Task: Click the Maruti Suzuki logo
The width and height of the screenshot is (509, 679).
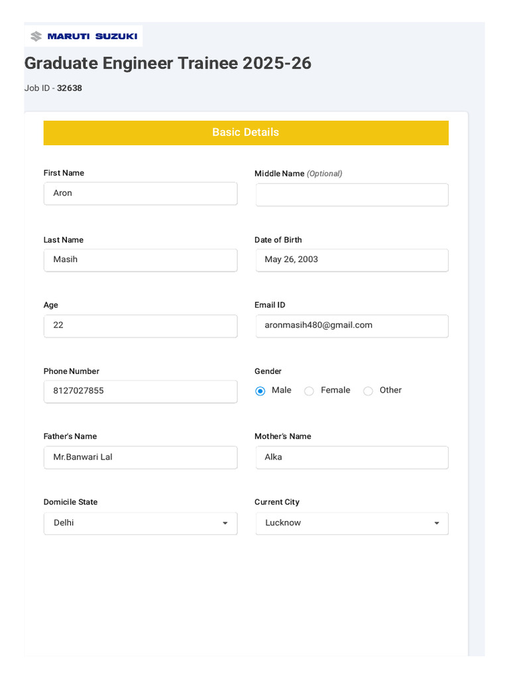Action: pyautogui.click(x=84, y=36)
